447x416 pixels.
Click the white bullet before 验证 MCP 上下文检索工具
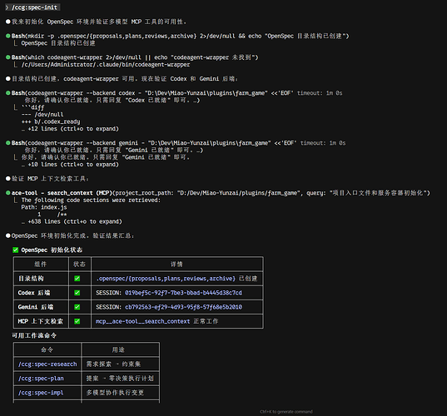pos(8,179)
